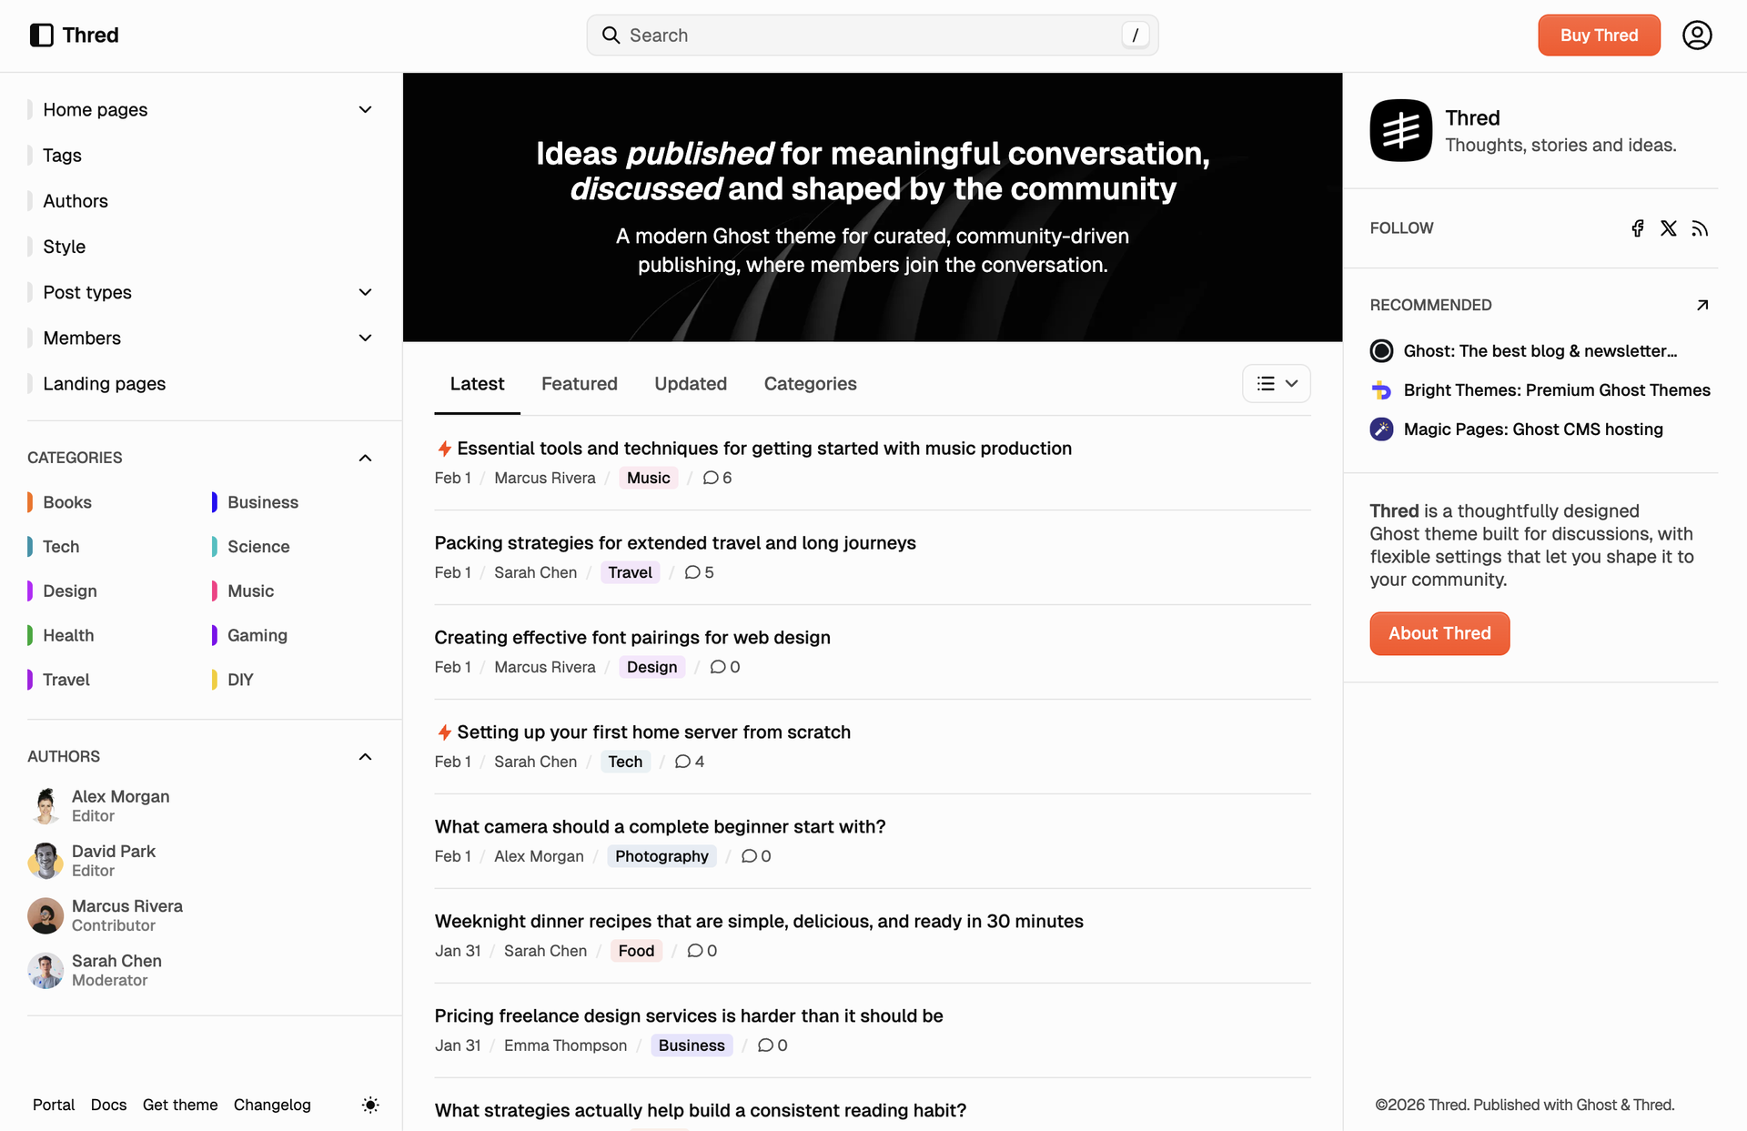Expand the Home pages menu
1747x1131 pixels.
click(x=365, y=110)
